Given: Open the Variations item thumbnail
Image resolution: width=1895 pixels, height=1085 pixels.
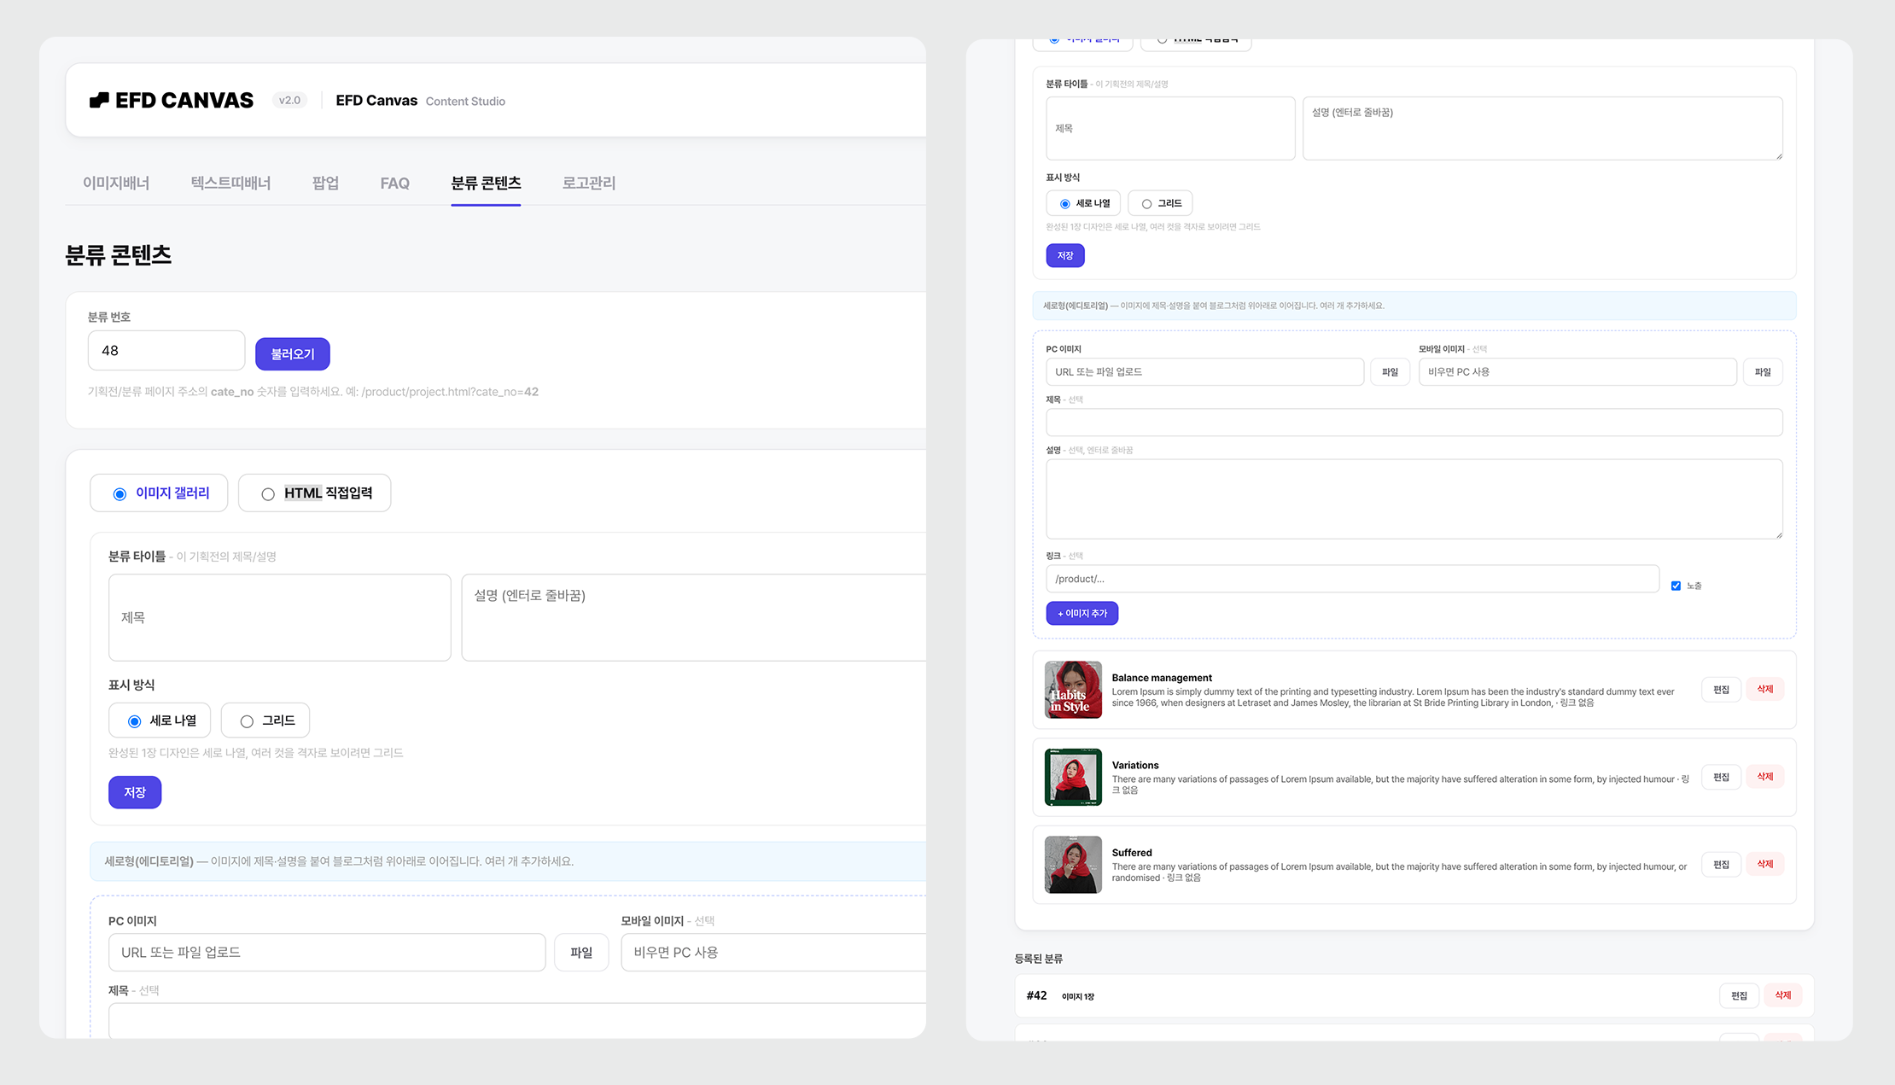Looking at the screenshot, I should (1073, 777).
